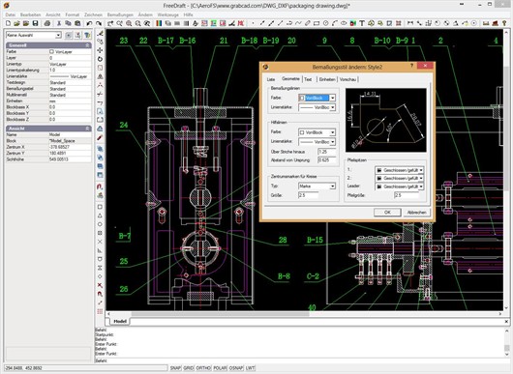Viewport: 513px width, 374px height.
Task: Toggle OSNAP in the status bar
Action: (x=235, y=368)
